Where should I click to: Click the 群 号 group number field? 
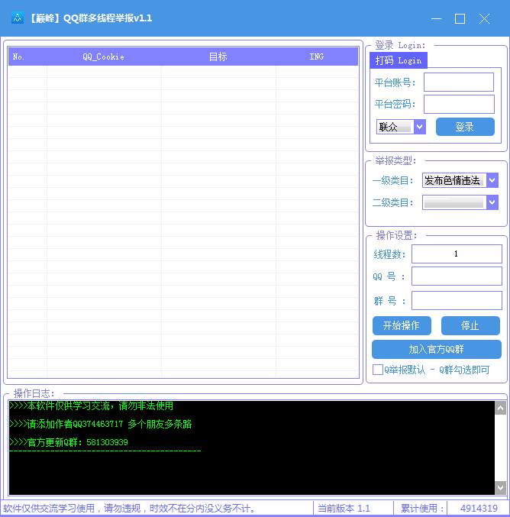[x=456, y=300]
